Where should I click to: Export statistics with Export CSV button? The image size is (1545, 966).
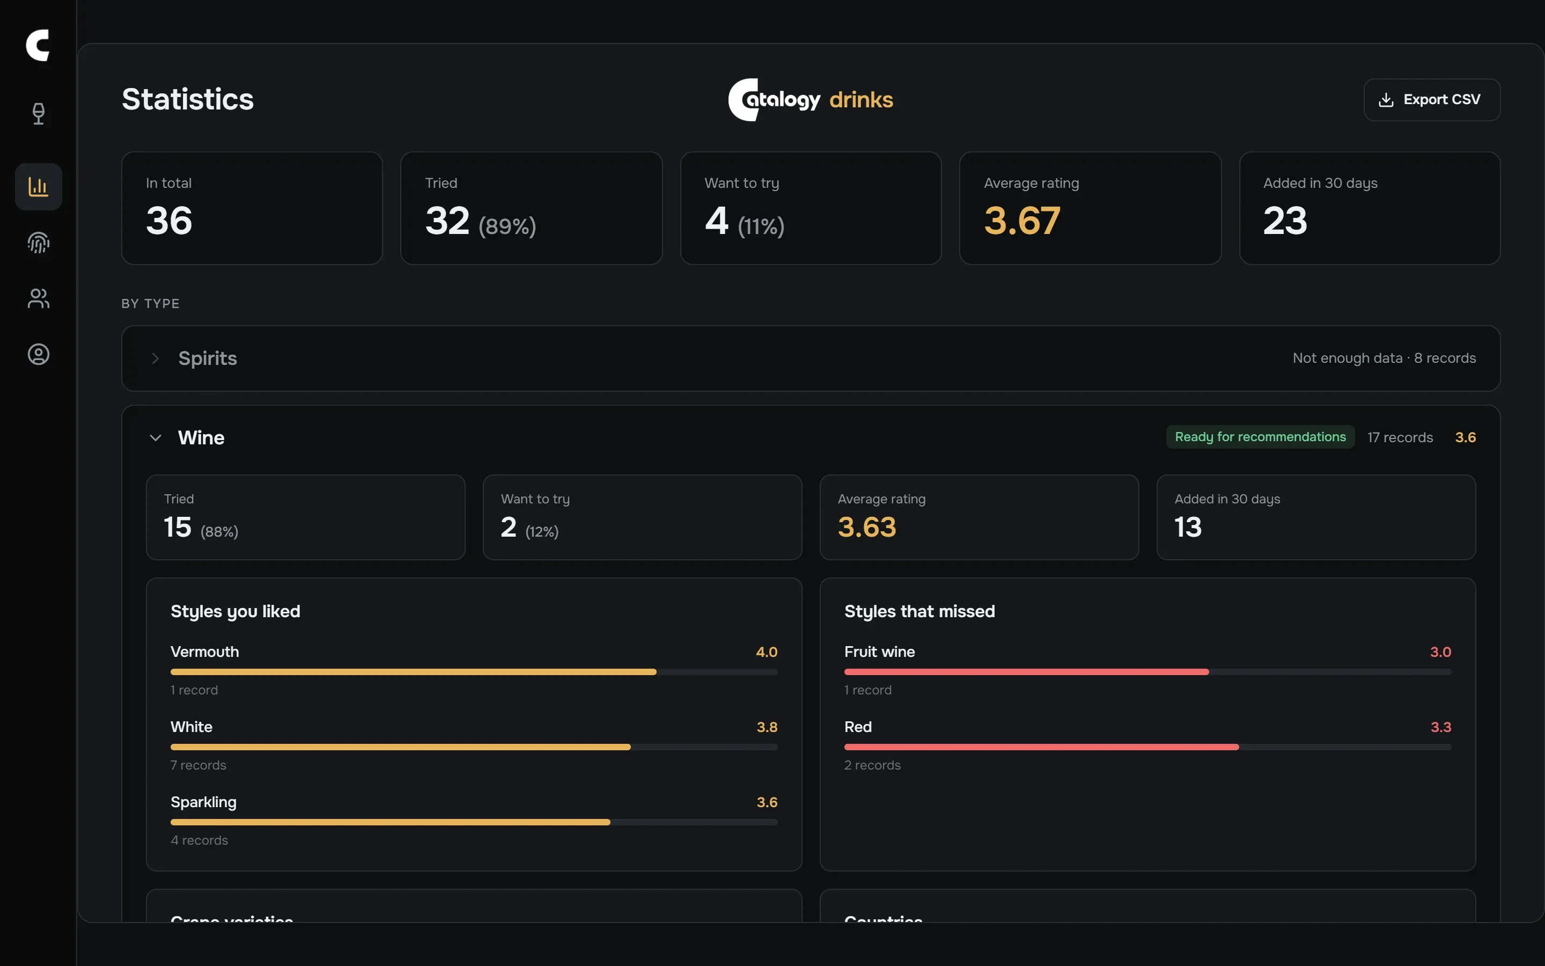click(1431, 100)
